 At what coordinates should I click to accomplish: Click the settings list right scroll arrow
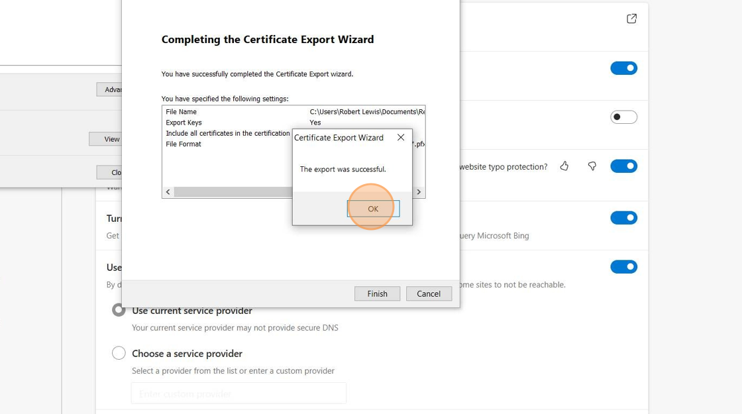[x=419, y=192]
